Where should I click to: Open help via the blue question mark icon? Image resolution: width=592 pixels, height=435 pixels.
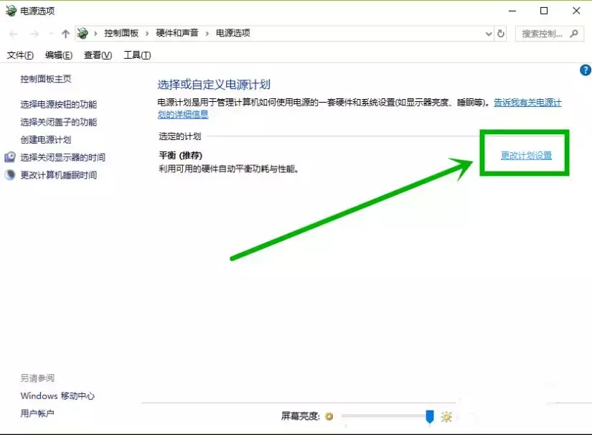(x=585, y=70)
